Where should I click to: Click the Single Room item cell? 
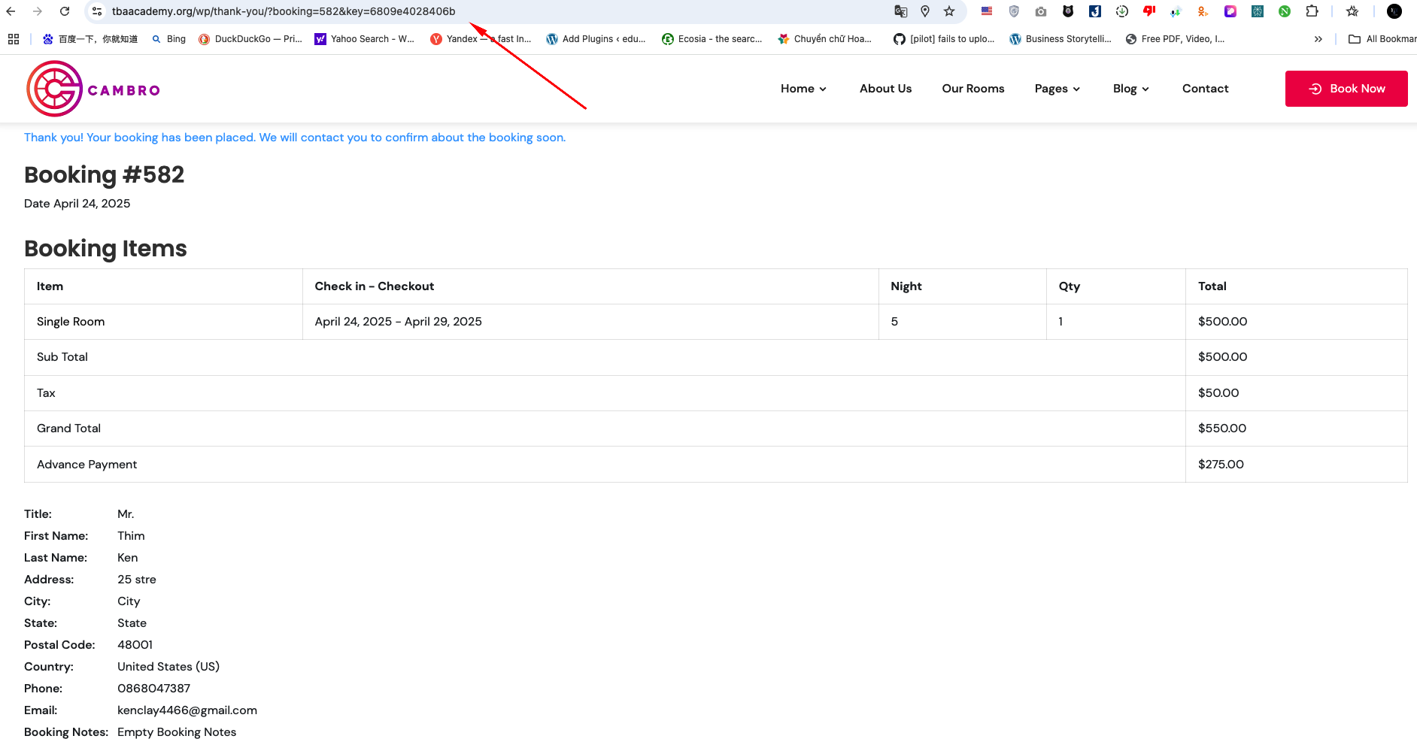tap(163, 322)
